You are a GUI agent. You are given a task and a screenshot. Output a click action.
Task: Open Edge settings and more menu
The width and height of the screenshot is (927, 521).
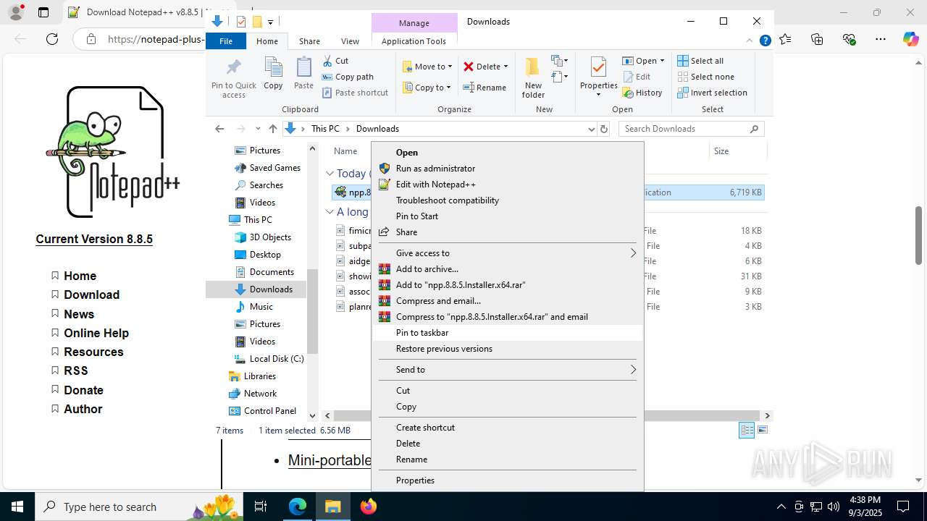pos(881,39)
